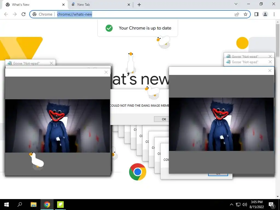The image size is (280, 210).
Task: Go back with the browser back arrow
Action: coord(6,14)
